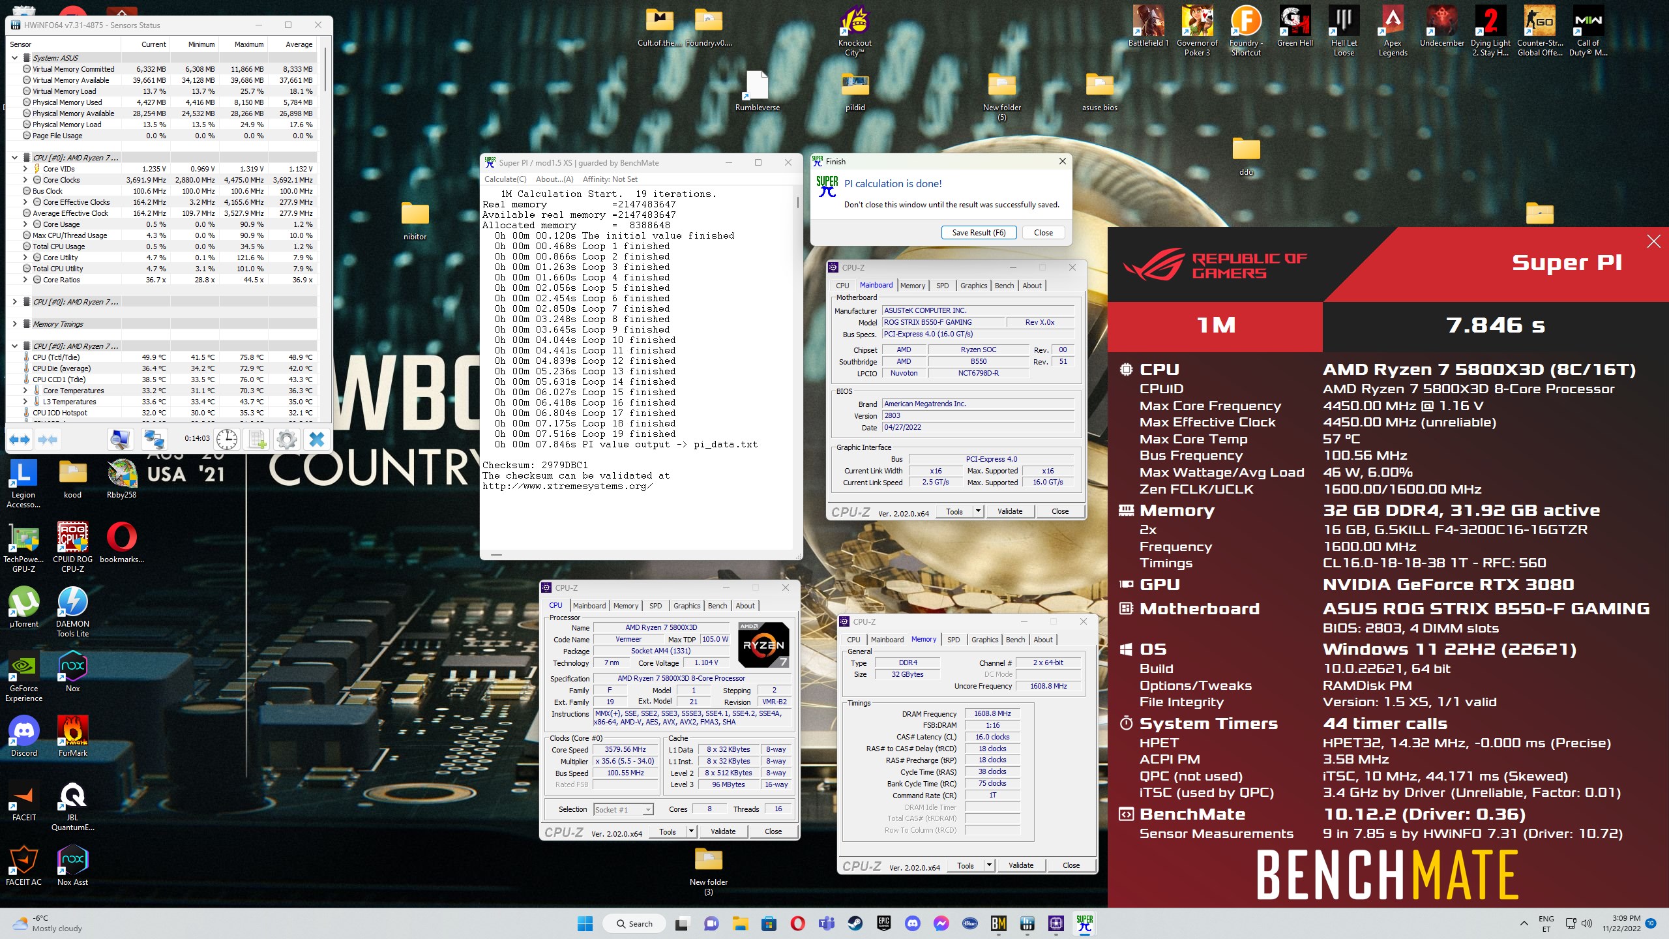
Task: Click Steam icon in taskbar
Action: (x=855, y=923)
